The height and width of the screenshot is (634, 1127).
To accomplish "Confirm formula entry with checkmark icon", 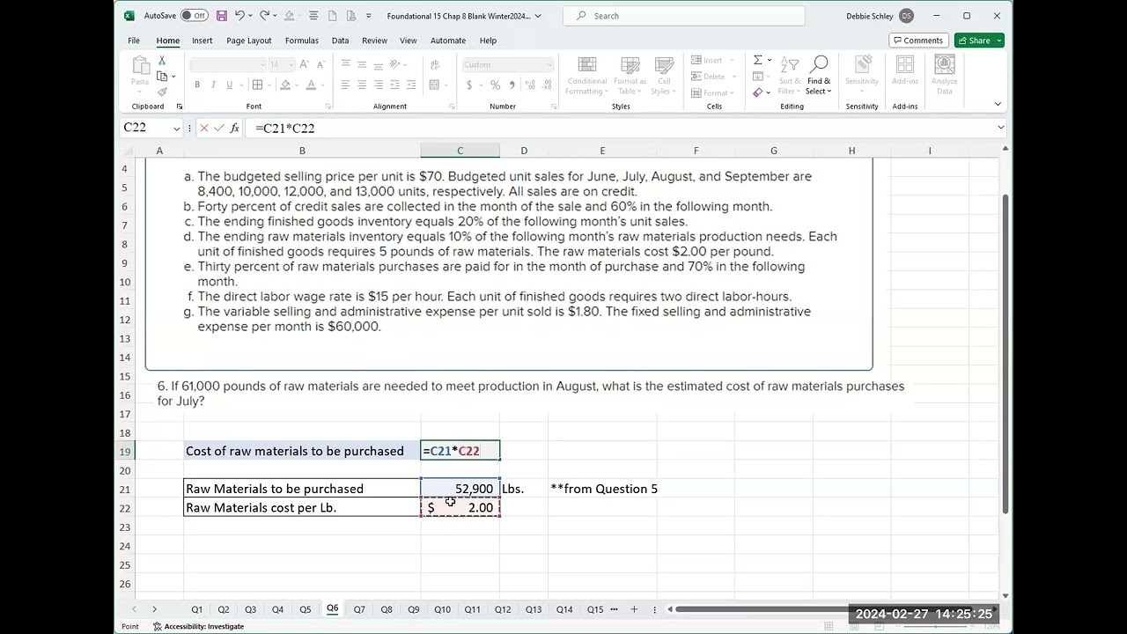I will [x=219, y=128].
